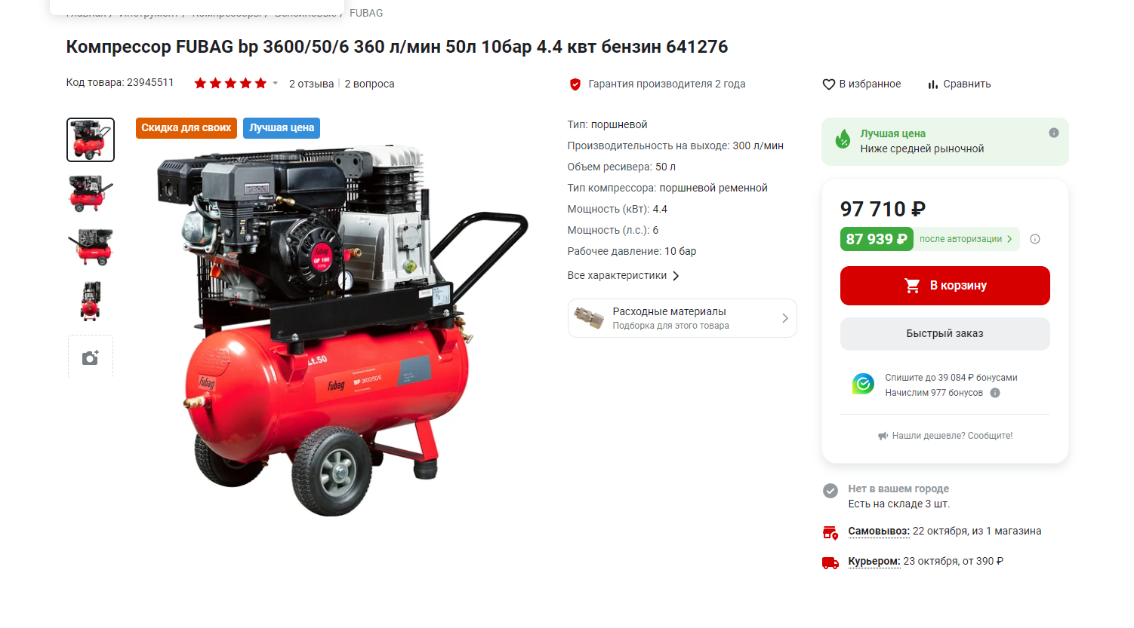The height and width of the screenshot is (628, 1134).
Task: Open the 2 вопроса questions link
Action: (369, 84)
